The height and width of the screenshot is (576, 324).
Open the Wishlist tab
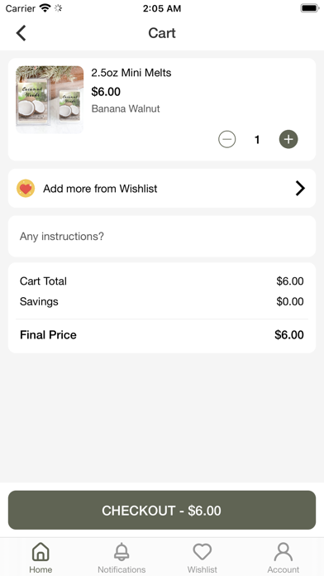tap(202, 558)
